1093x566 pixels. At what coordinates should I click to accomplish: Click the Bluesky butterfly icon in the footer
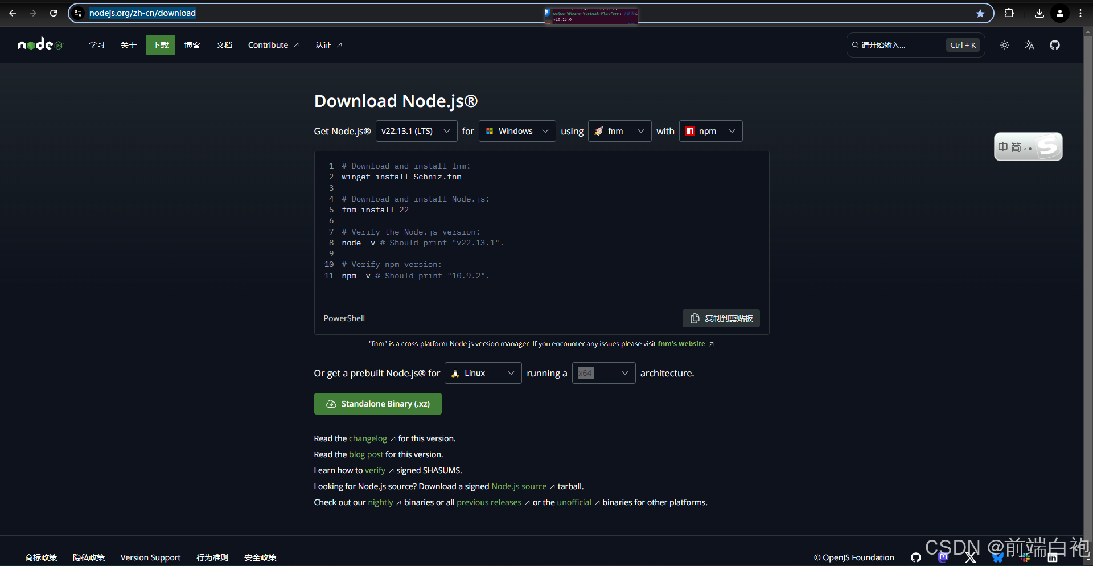(x=998, y=557)
